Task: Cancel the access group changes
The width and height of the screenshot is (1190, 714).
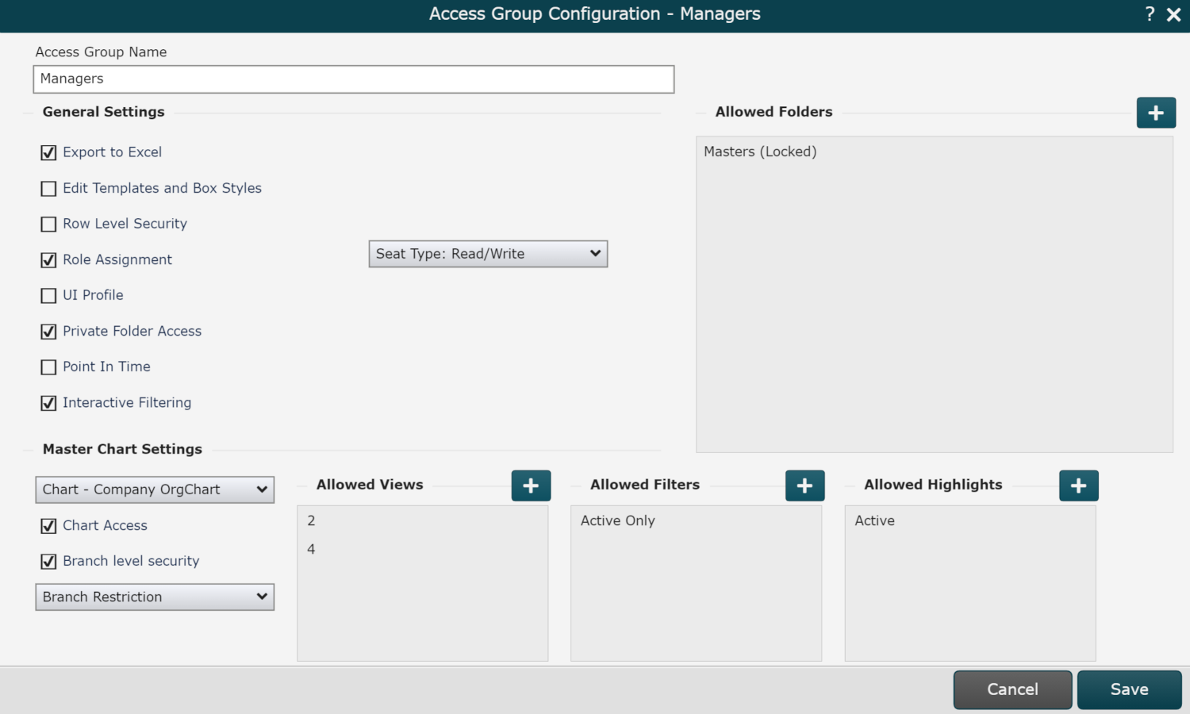Action: 1012,689
